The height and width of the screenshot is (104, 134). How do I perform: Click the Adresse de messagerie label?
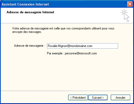(x=29, y=46)
